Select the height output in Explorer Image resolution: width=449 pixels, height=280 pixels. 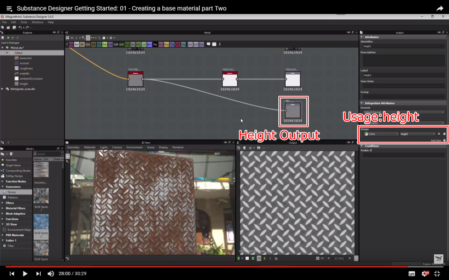click(x=24, y=84)
